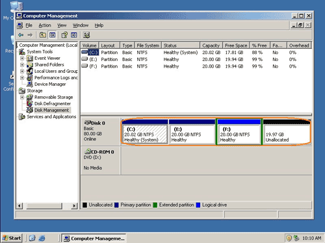
Task: Click the Start button
Action: (12, 238)
